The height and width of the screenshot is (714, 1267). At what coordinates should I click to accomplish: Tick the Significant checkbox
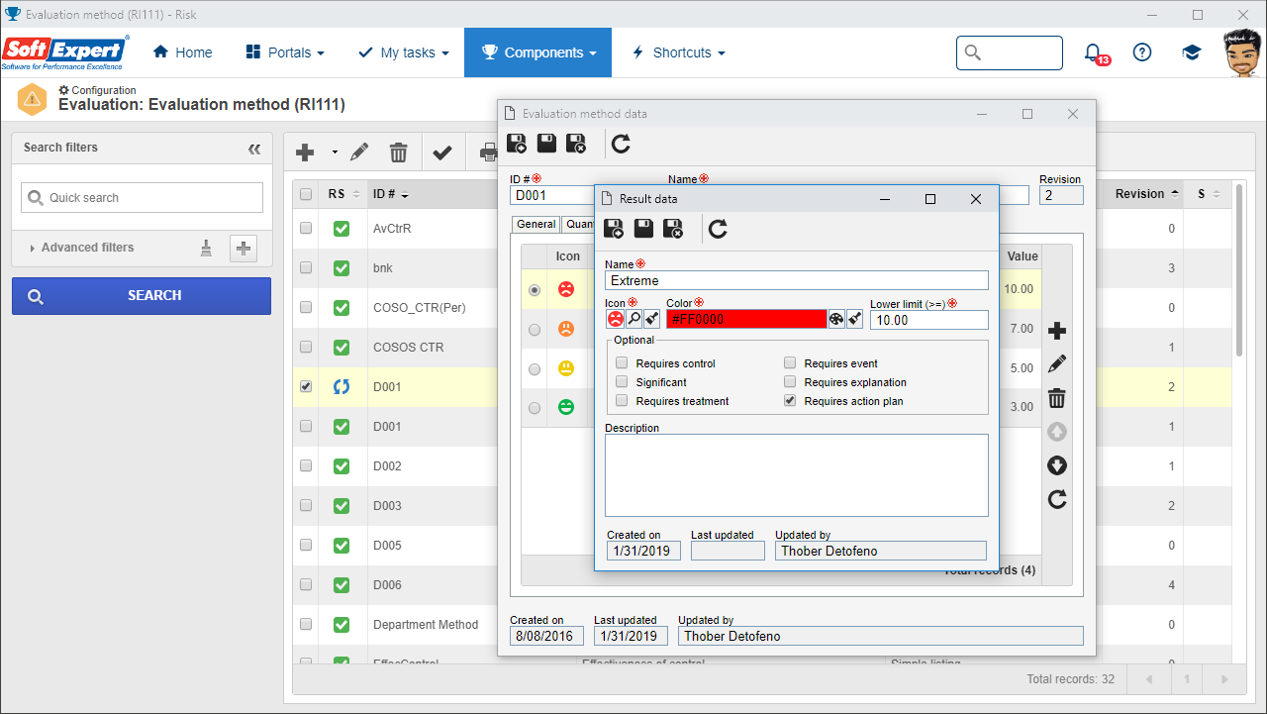(x=622, y=382)
